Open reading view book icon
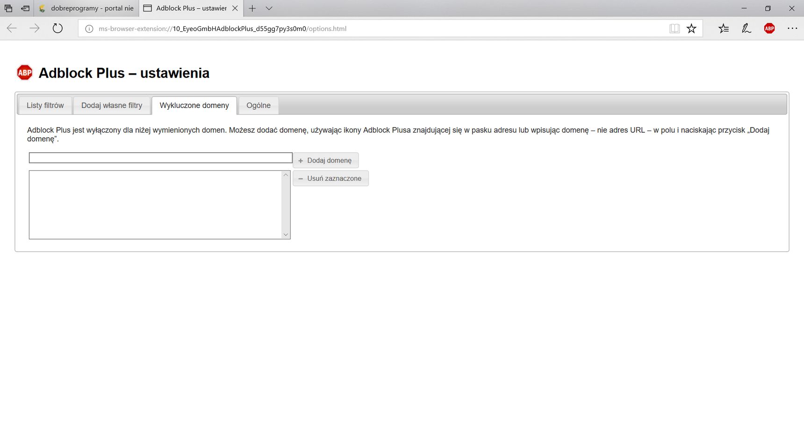The height and width of the screenshot is (431, 804). click(x=674, y=28)
